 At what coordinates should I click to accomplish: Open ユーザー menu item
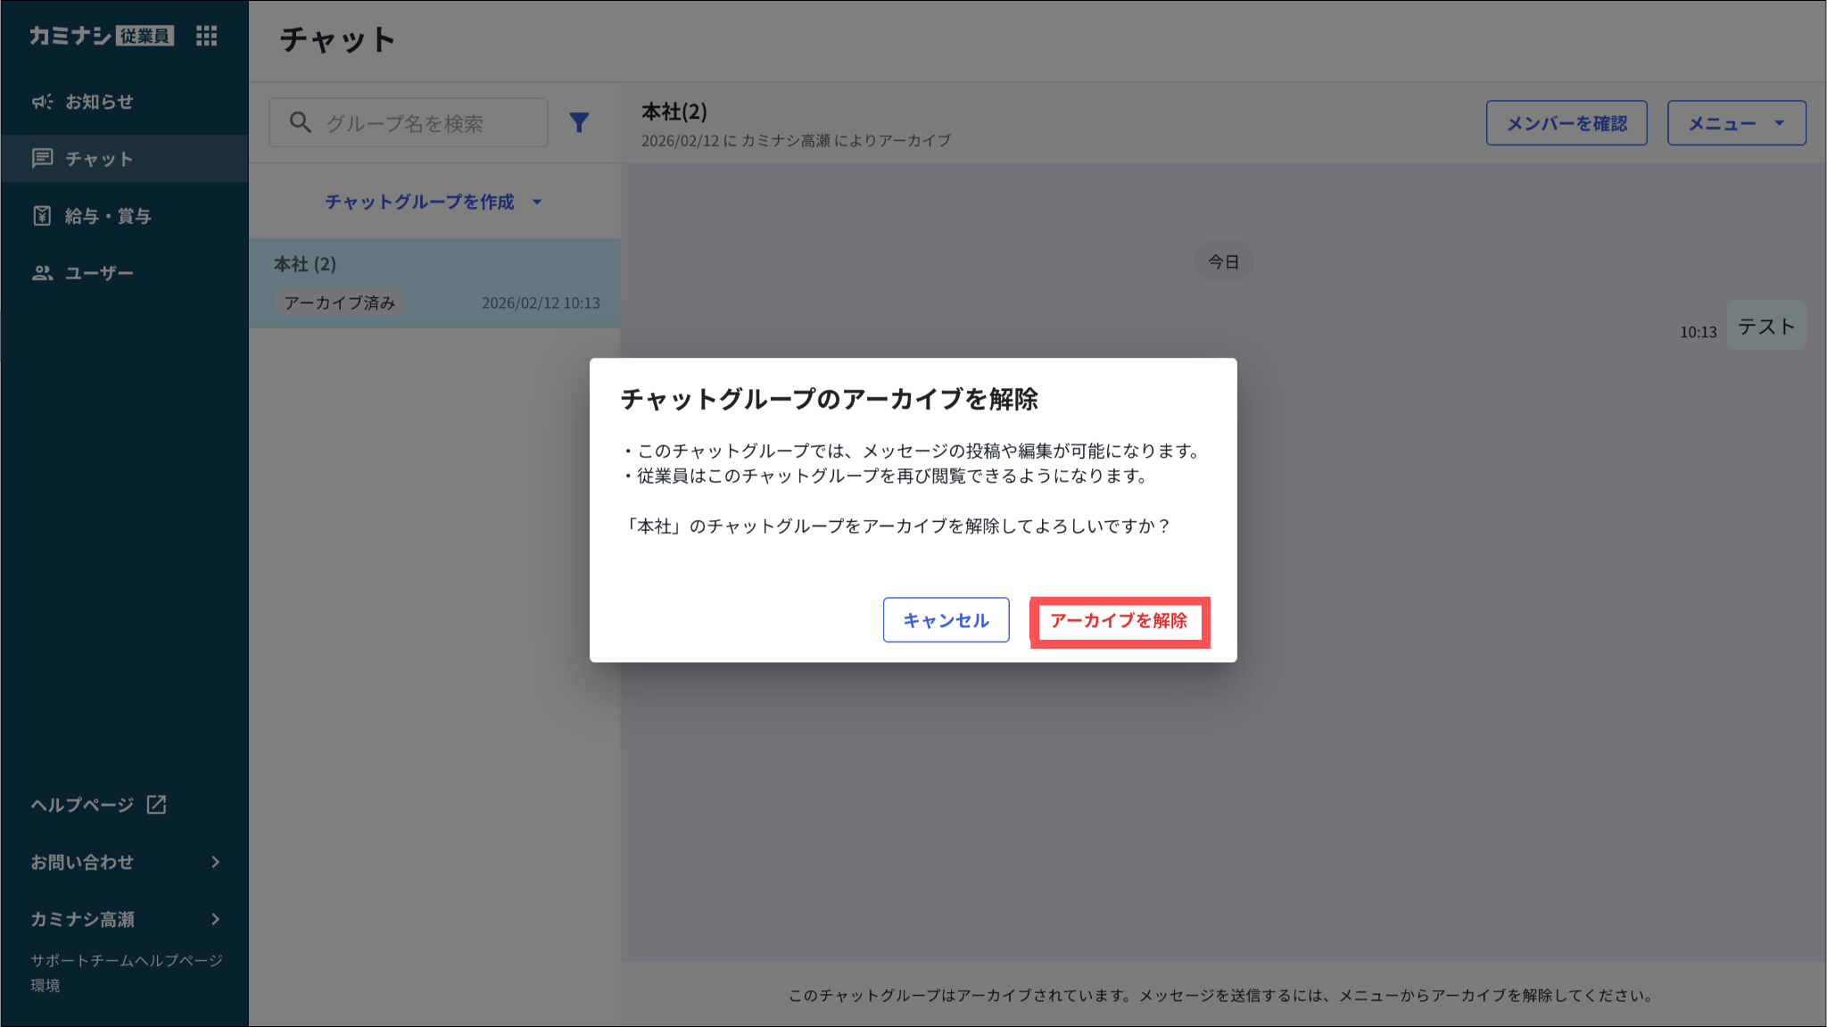pos(99,273)
